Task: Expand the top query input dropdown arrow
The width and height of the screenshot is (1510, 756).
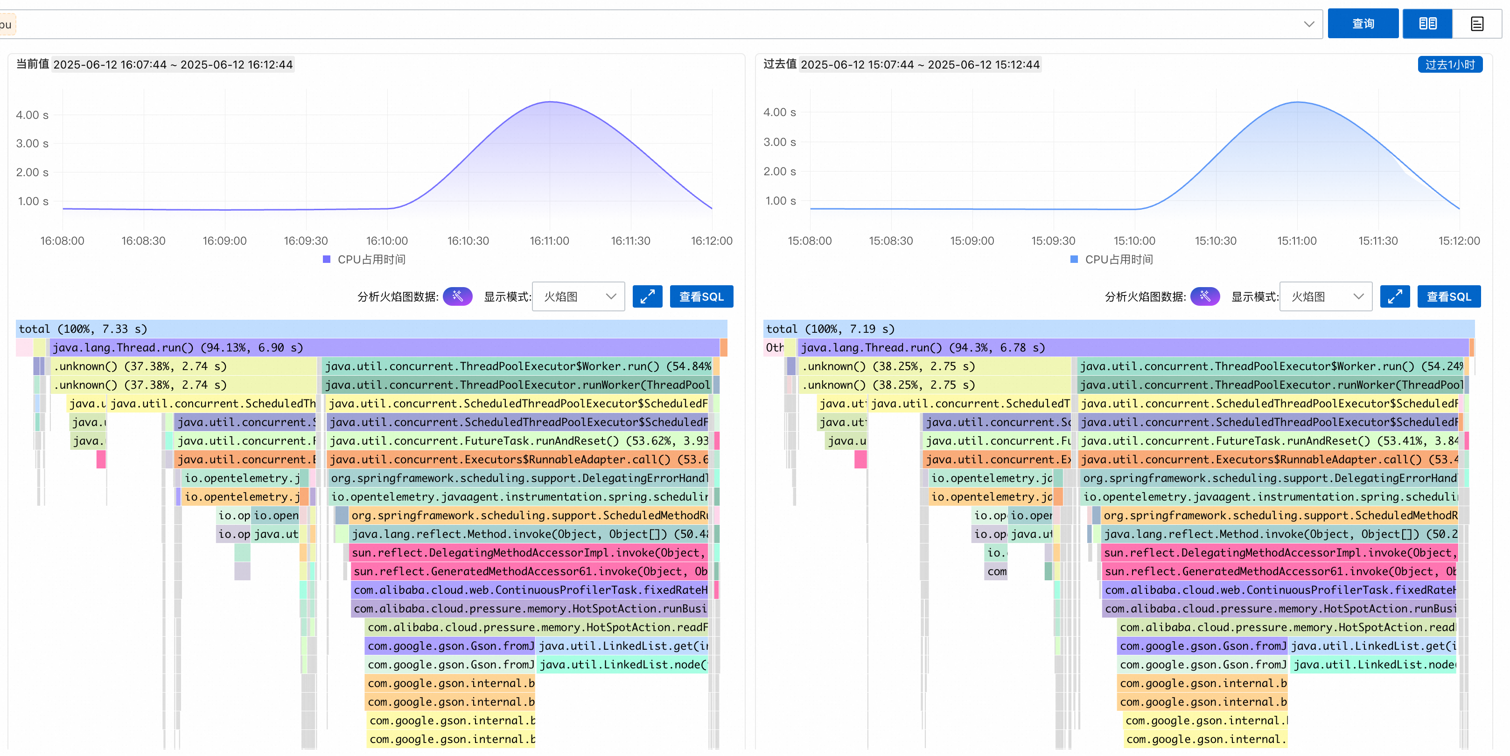Action: click(1308, 24)
